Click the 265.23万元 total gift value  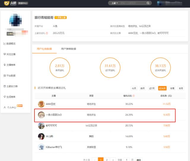[x=59, y=33]
